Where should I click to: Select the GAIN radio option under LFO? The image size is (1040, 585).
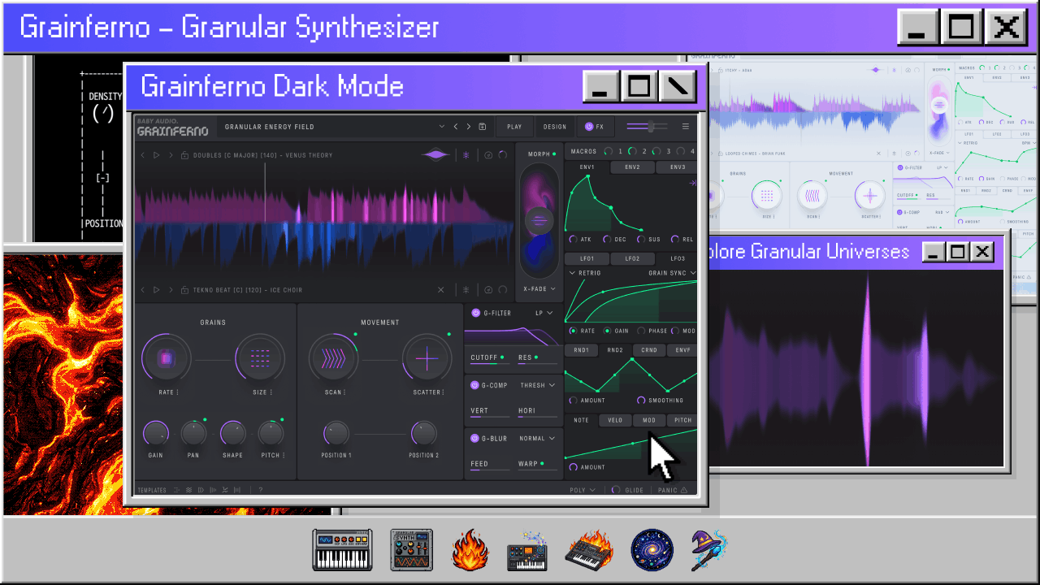(608, 331)
